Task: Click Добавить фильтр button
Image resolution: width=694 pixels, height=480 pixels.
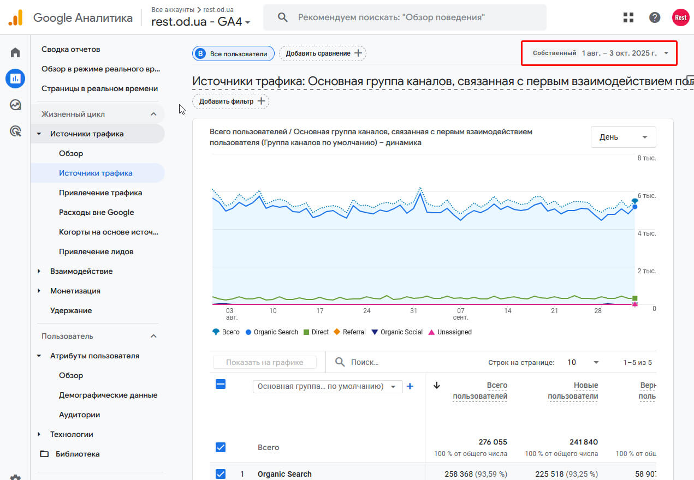Action: pyautogui.click(x=230, y=101)
